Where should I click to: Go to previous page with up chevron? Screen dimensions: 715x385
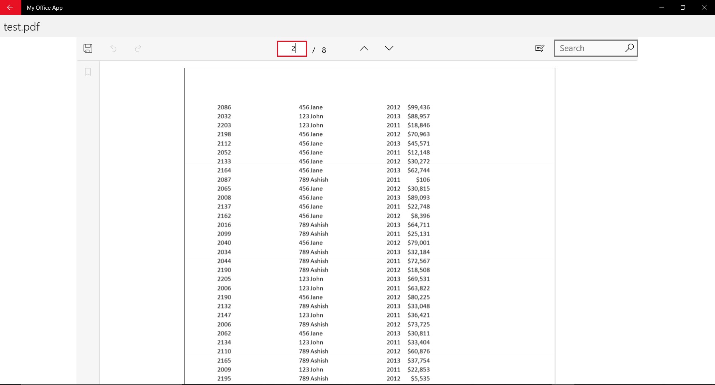364,48
